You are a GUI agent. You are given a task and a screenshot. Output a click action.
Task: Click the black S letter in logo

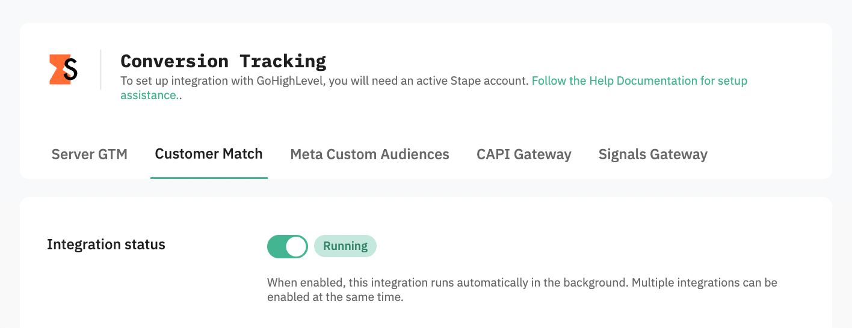71,70
